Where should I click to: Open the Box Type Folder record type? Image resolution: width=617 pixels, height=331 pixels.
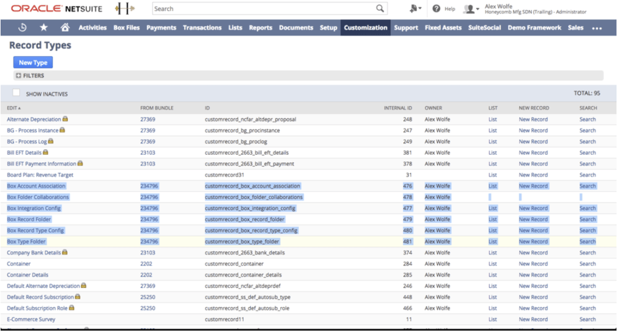[x=27, y=242]
